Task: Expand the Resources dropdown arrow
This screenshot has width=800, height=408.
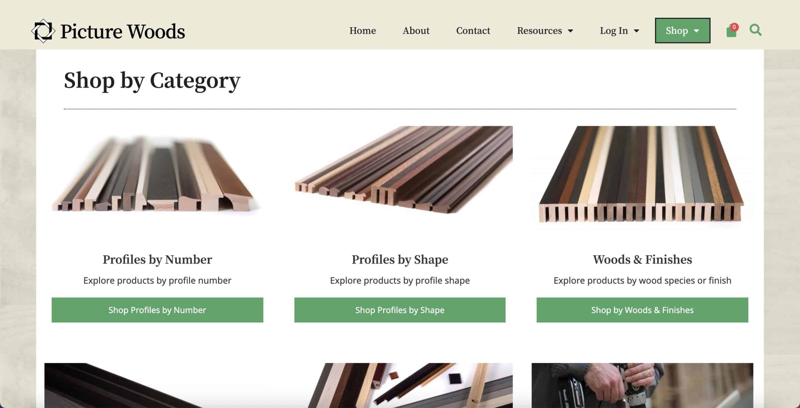Action: tap(570, 31)
